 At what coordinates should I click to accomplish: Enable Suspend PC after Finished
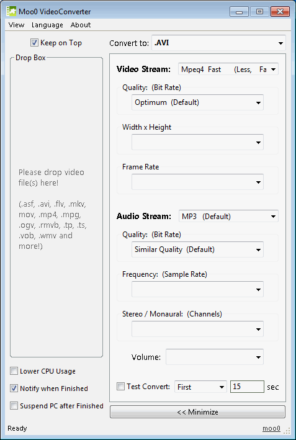coord(14,406)
